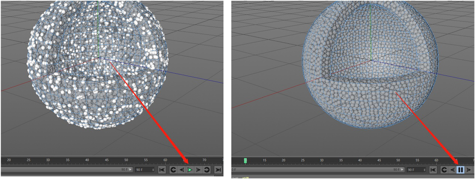The image size is (475, 179).
Task: Go to end of animation in left panel
Action: (218, 170)
